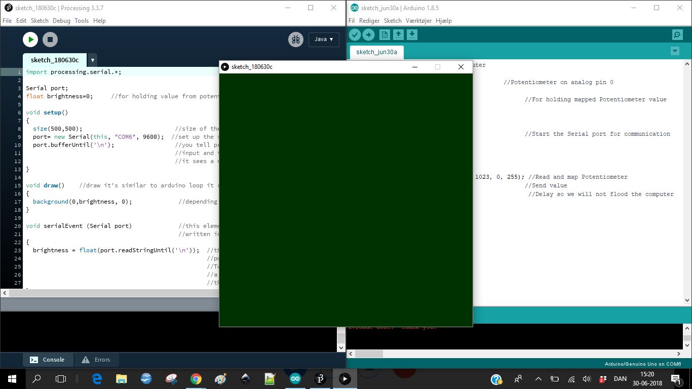
Task: Open the Processing Tools menu
Action: click(x=82, y=21)
